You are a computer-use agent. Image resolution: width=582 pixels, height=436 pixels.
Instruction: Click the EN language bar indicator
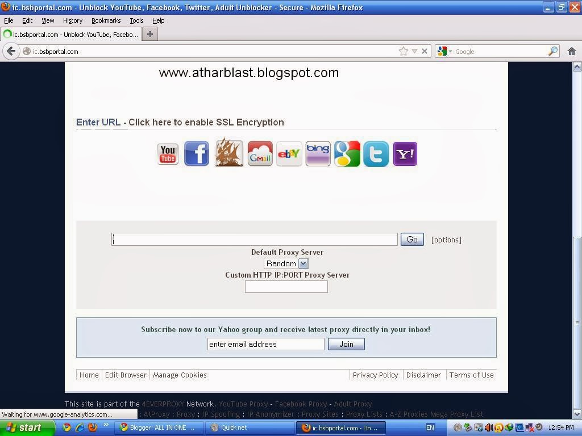coord(430,427)
